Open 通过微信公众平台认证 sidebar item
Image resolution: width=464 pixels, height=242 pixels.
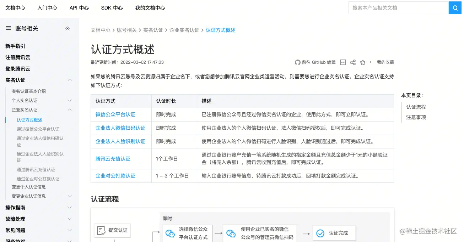38,129
